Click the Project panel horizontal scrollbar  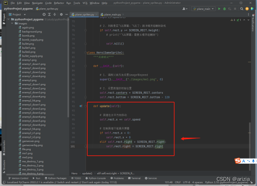(30, 174)
